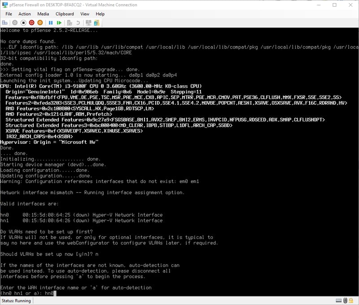Toggle enhanced session mode icon

[x=88, y=22]
